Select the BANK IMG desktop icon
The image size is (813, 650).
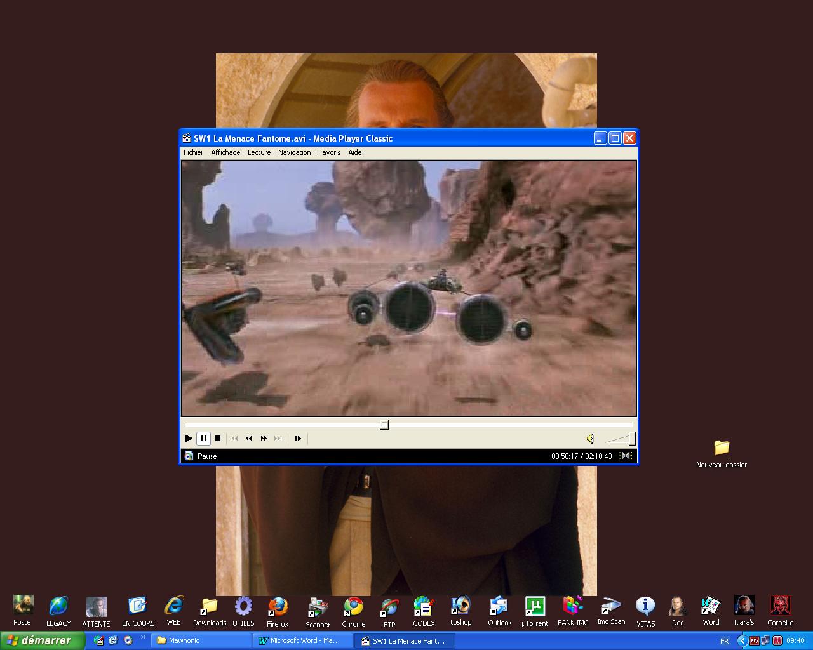click(x=573, y=611)
